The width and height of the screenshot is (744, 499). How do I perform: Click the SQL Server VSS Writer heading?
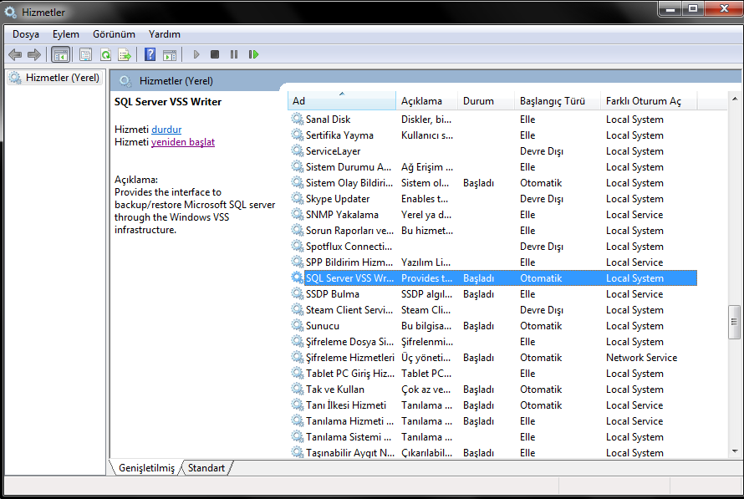tap(168, 101)
